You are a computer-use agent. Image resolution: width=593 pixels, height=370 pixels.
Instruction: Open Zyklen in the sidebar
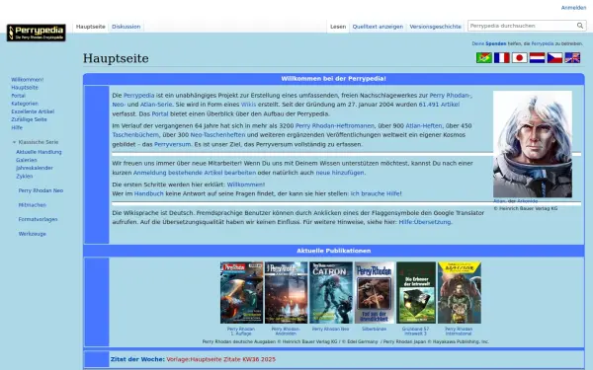point(24,177)
